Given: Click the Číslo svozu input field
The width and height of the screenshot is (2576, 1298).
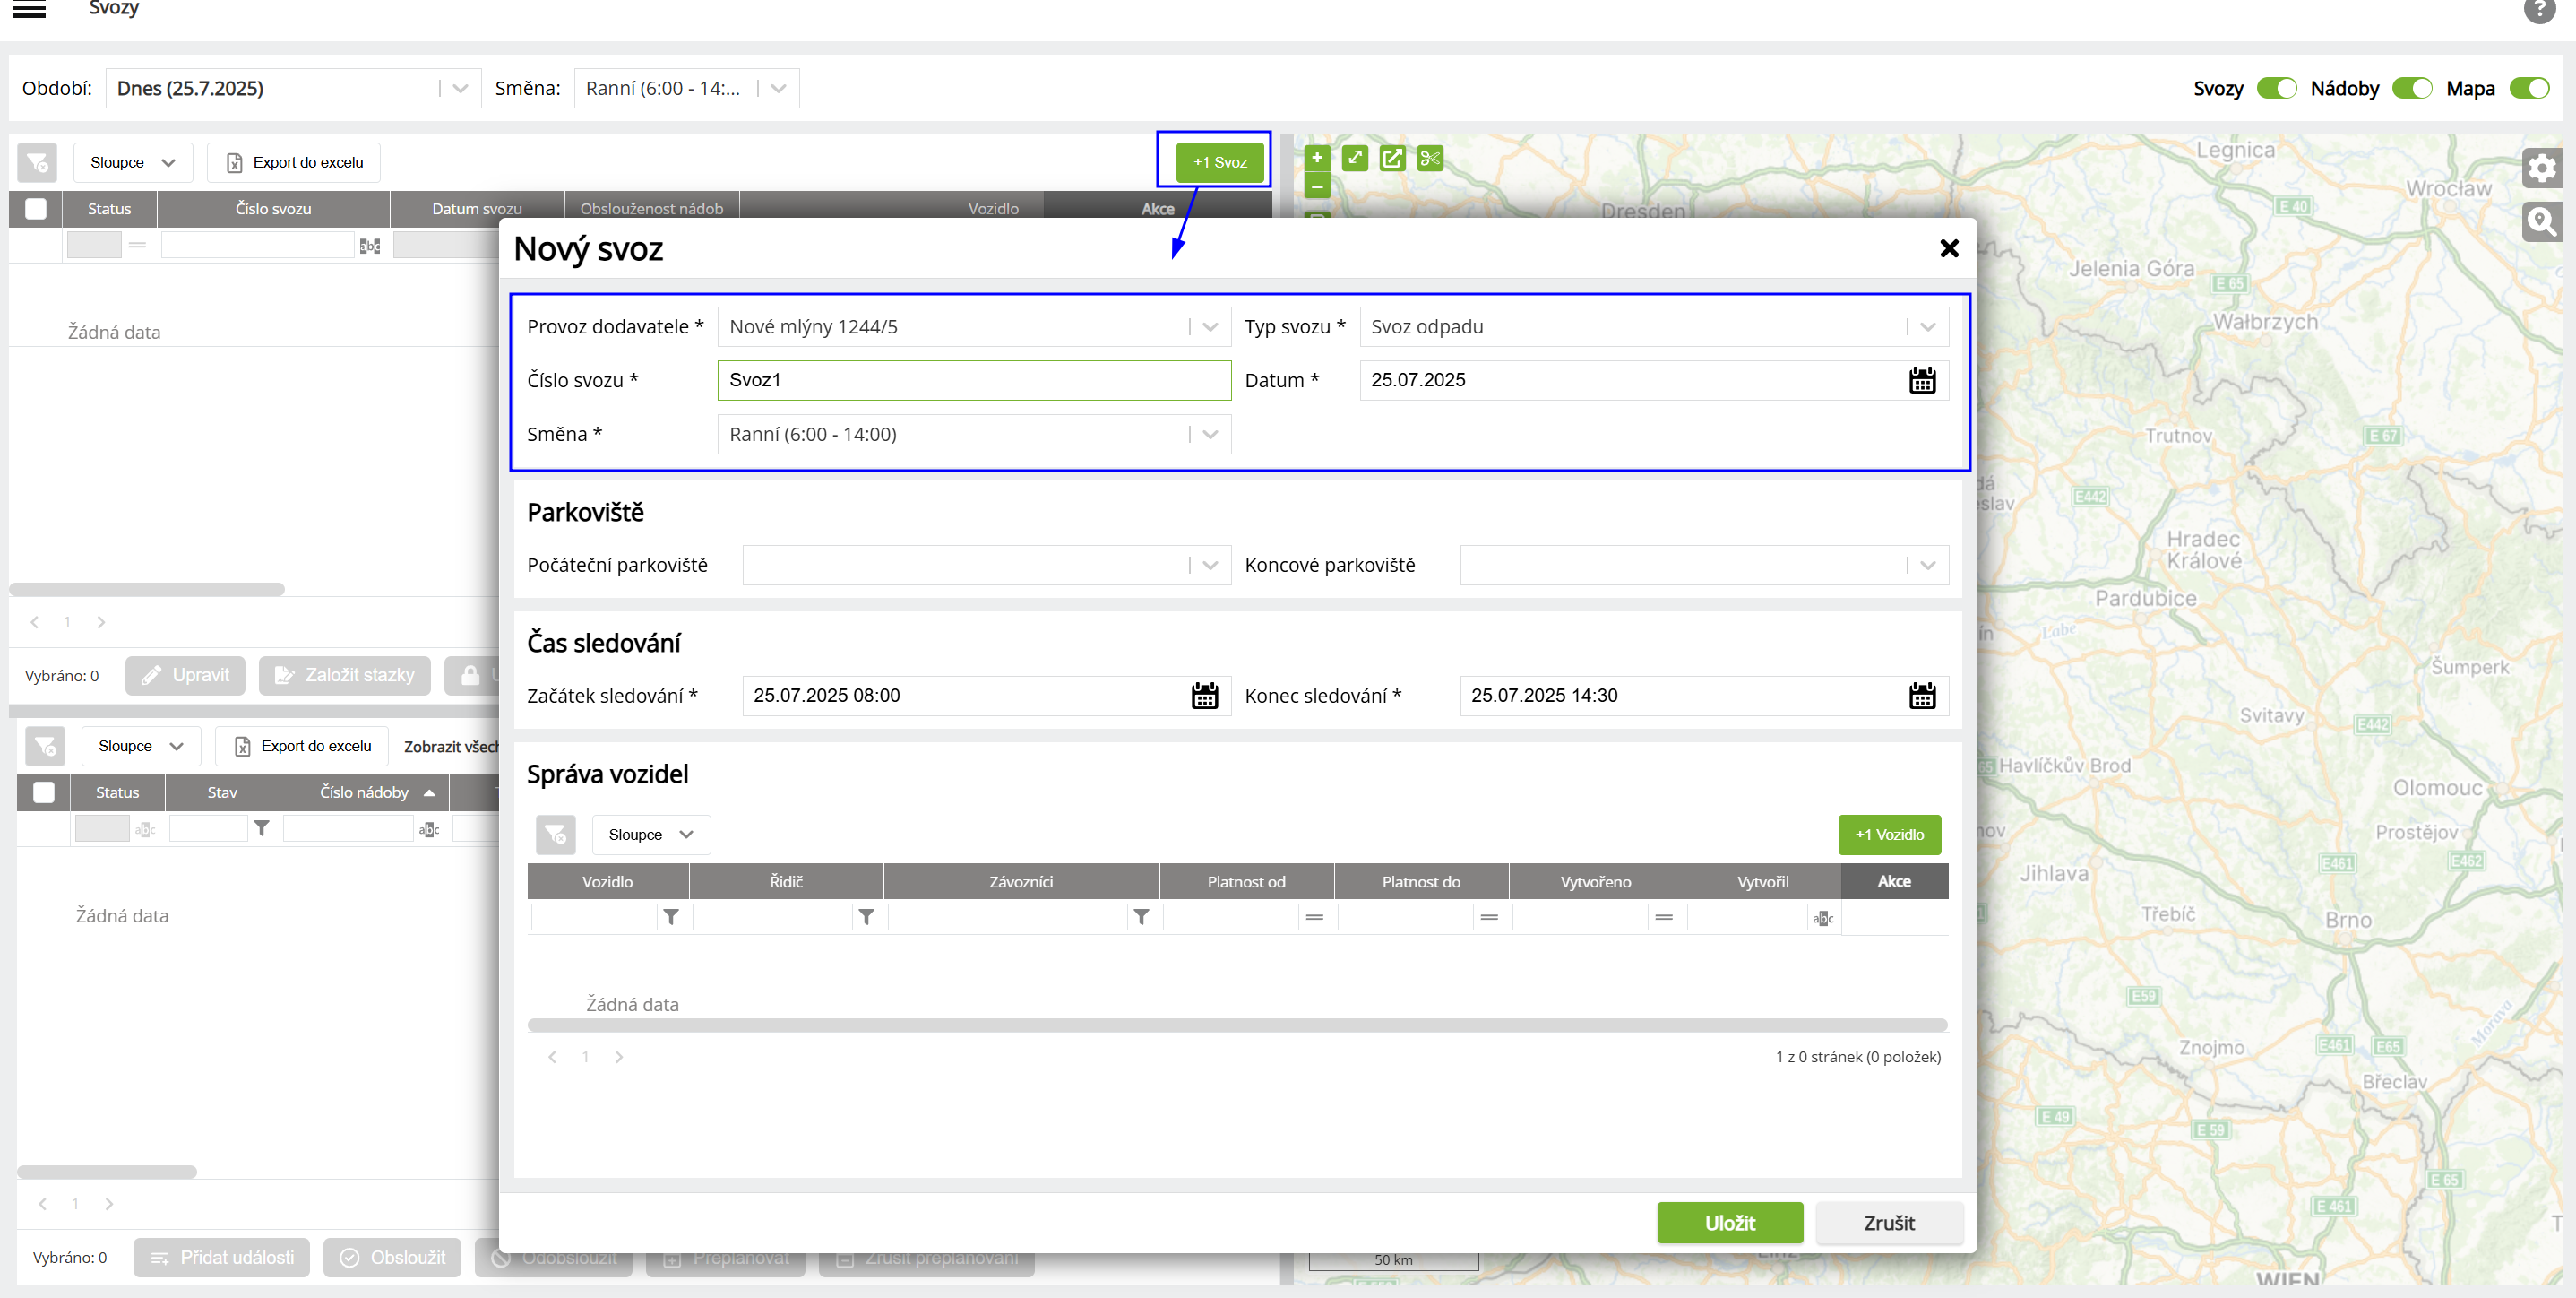Looking at the screenshot, I should pos(972,380).
